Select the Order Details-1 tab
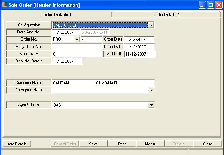Screen dimensions: 224x155 point(57,15)
